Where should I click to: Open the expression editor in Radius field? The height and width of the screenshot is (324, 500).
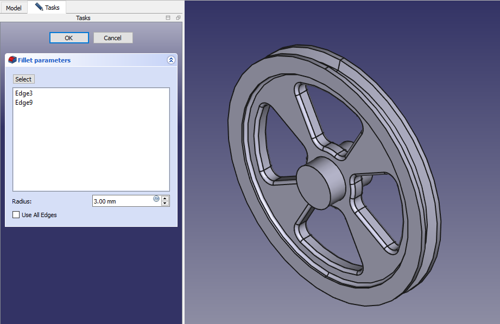[156, 199]
